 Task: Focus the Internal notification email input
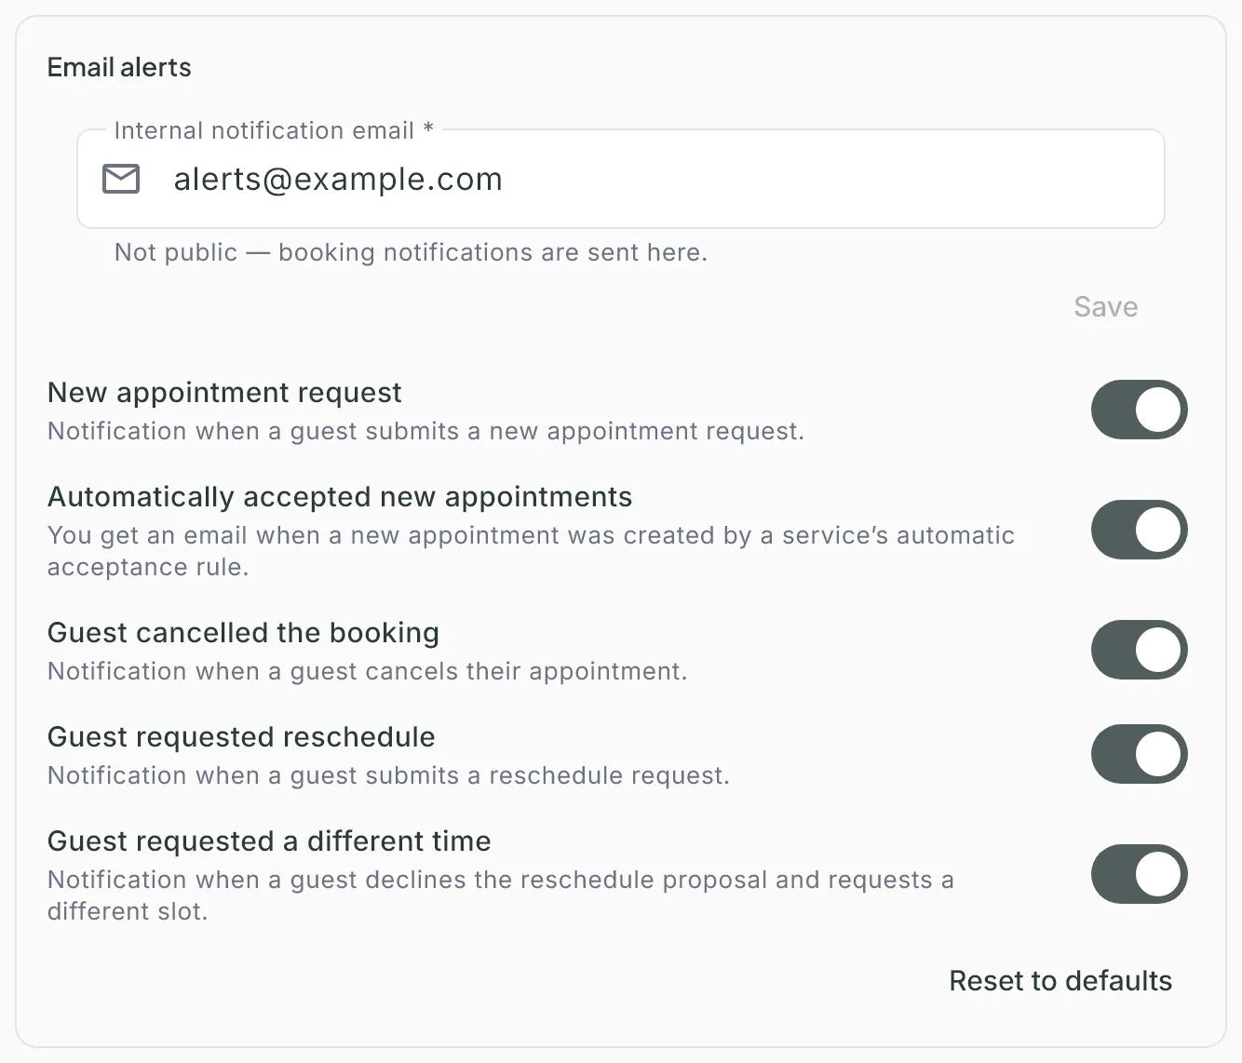[x=621, y=179]
